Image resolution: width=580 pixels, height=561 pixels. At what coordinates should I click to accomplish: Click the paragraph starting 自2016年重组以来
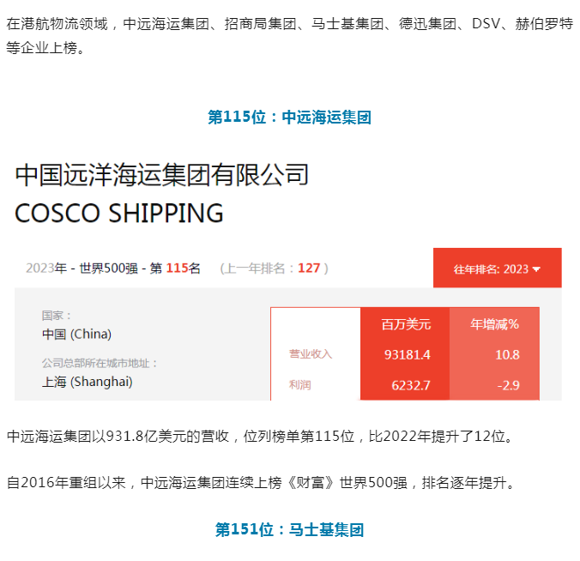tap(261, 483)
